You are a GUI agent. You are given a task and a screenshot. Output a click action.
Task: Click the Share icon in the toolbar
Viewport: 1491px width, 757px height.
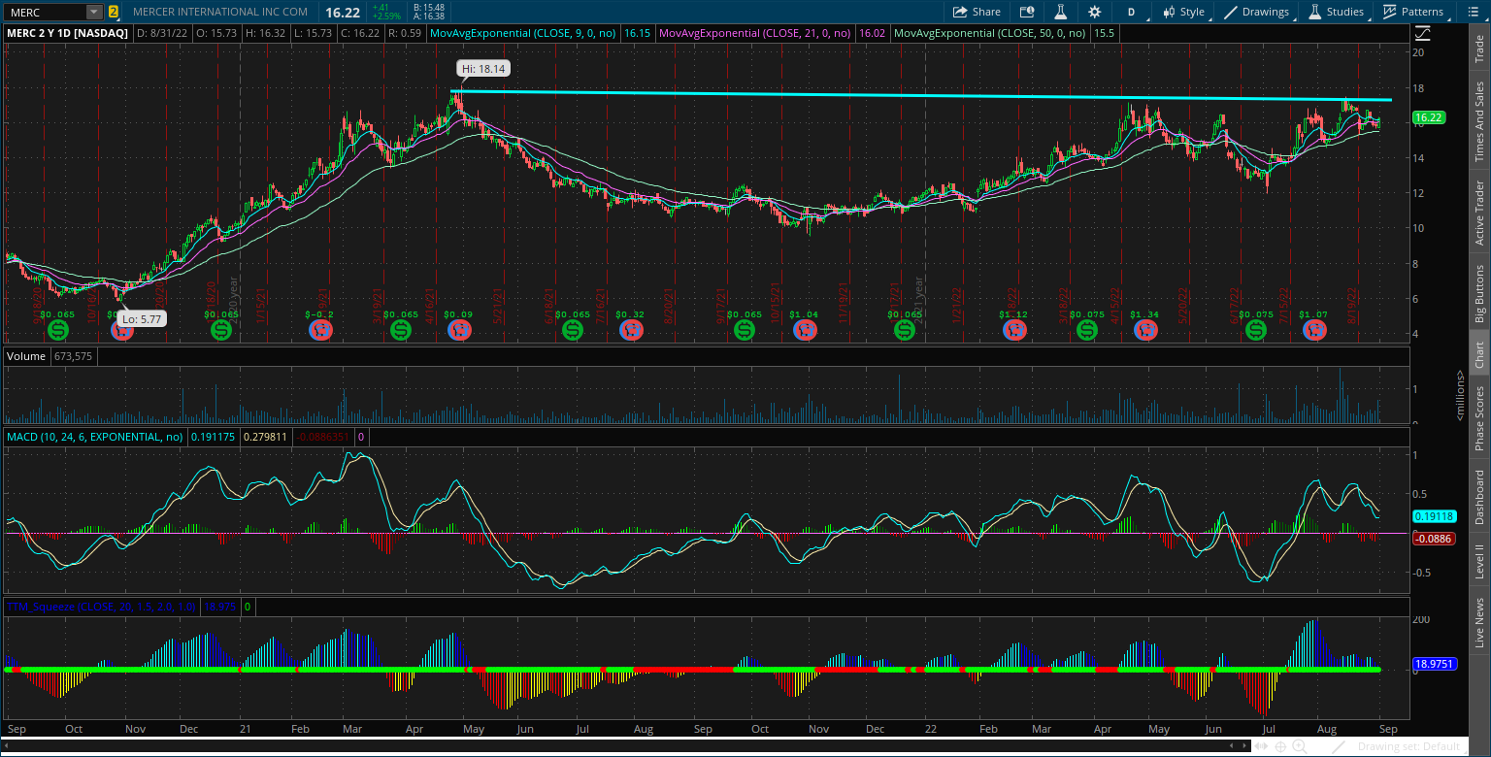[x=977, y=12]
